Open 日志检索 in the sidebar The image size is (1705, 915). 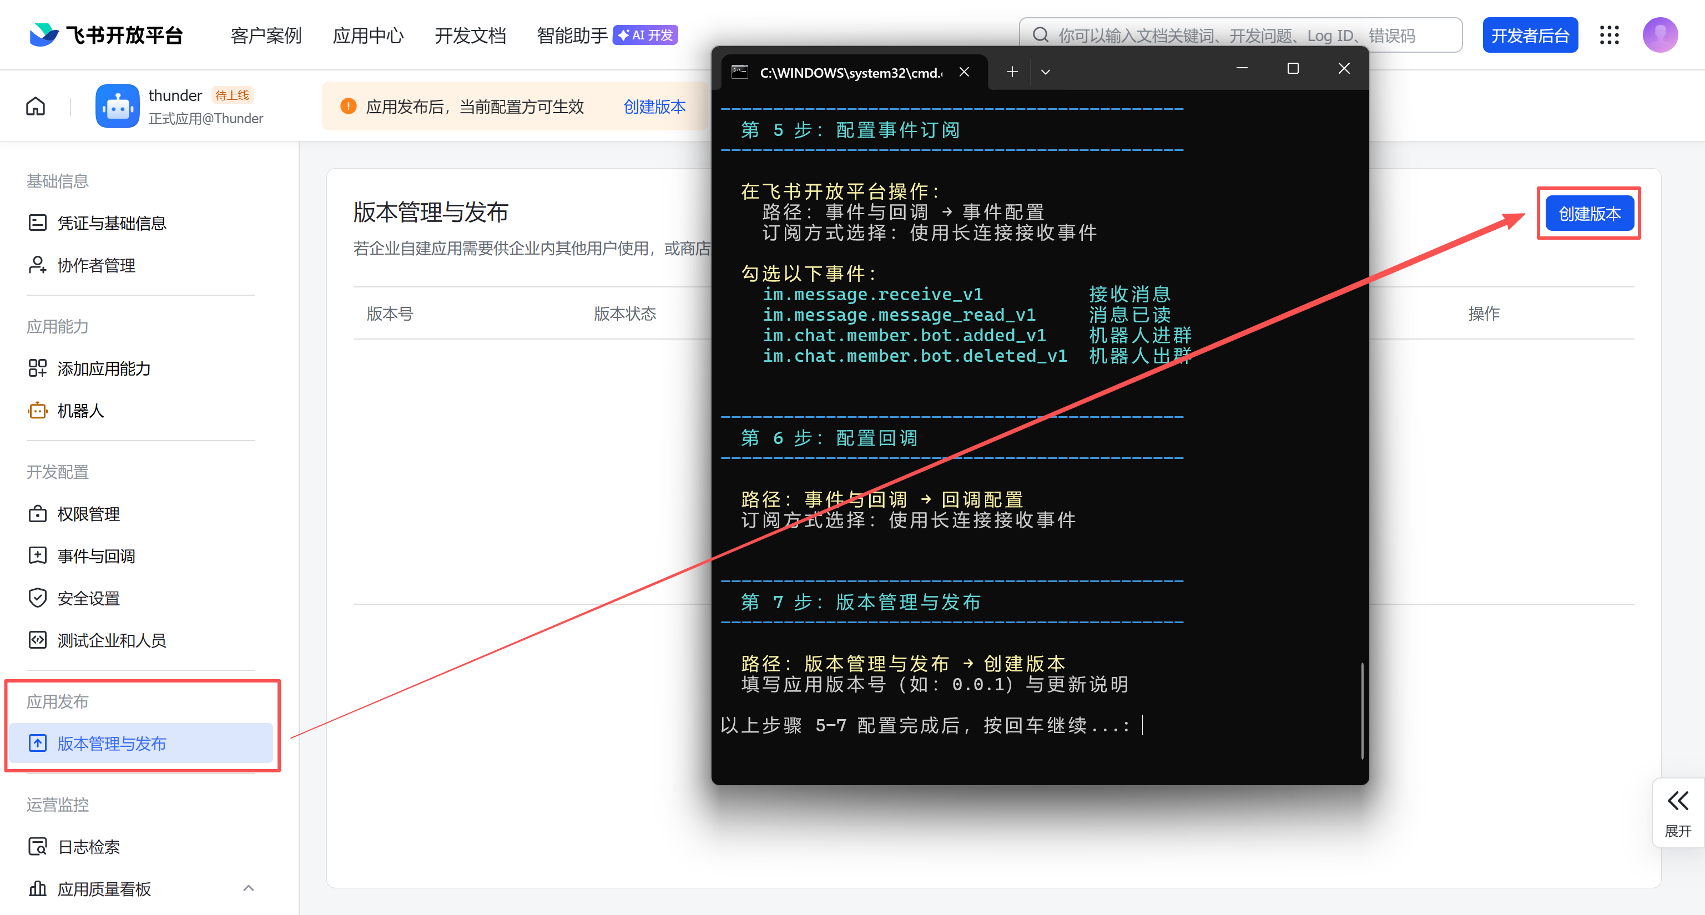pos(89,846)
